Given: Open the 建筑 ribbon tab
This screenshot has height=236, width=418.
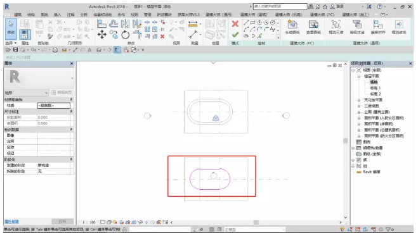Looking at the screenshot, I should 18,15.
